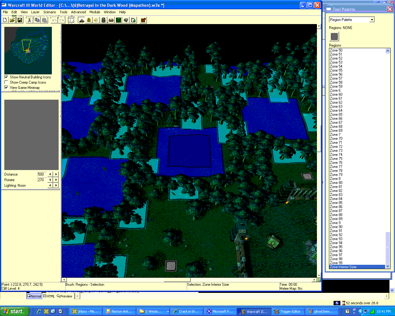Save the map with the floppy icon
This screenshot has height=316, width=395.
click(x=20, y=20)
